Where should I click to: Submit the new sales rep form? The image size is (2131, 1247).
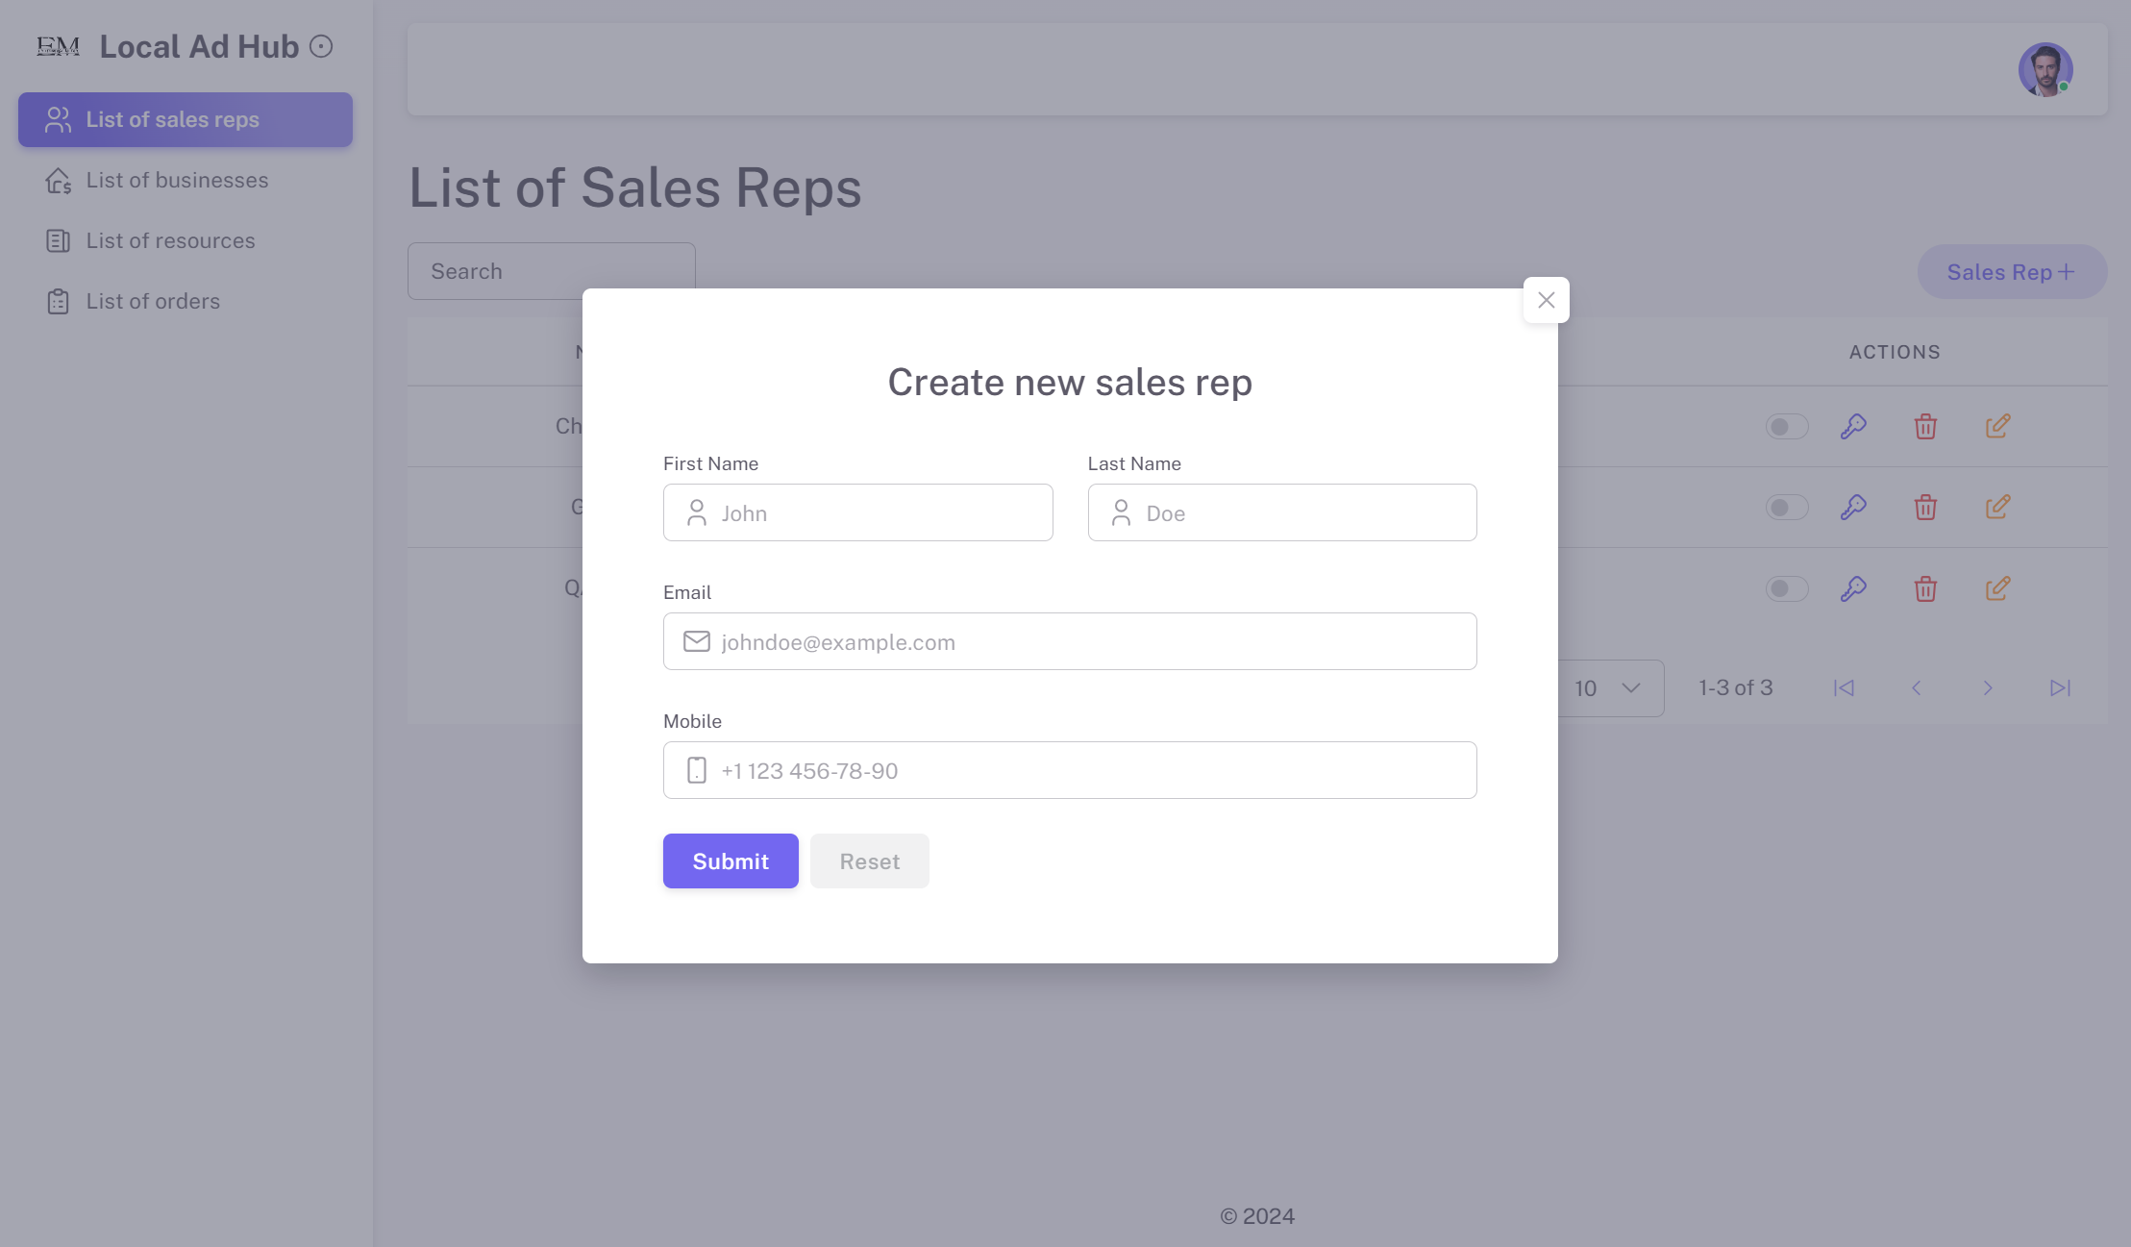click(x=731, y=860)
